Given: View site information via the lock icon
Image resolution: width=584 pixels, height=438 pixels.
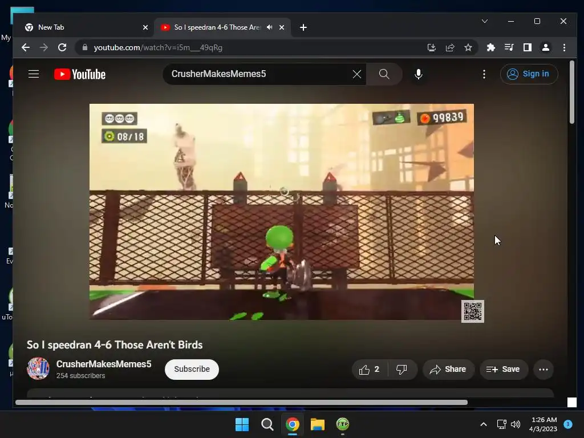Looking at the screenshot, I should [x=85, y=47].
